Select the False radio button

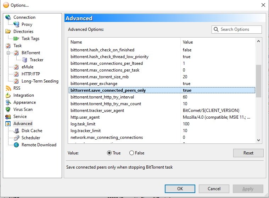click(x=131, y=153)
